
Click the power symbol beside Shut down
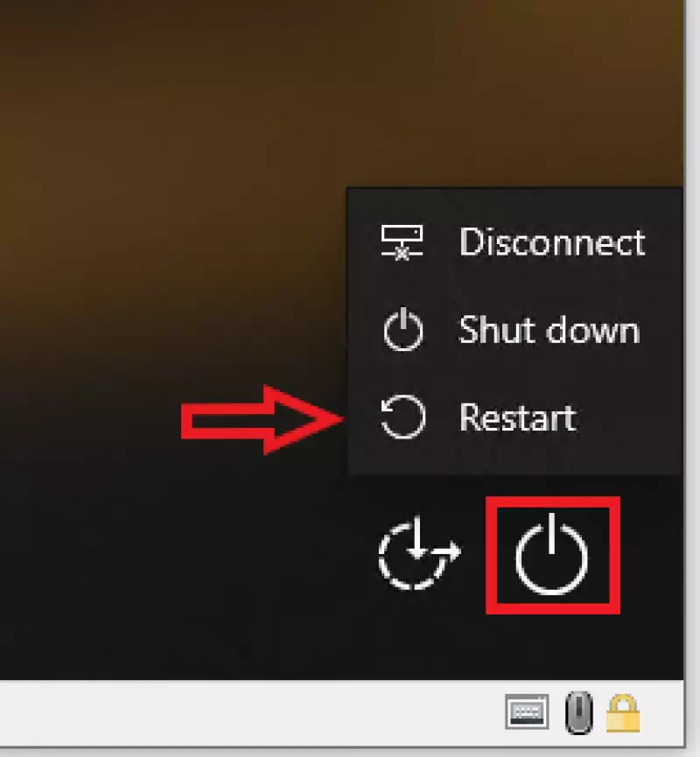click(x=403, y=329)
